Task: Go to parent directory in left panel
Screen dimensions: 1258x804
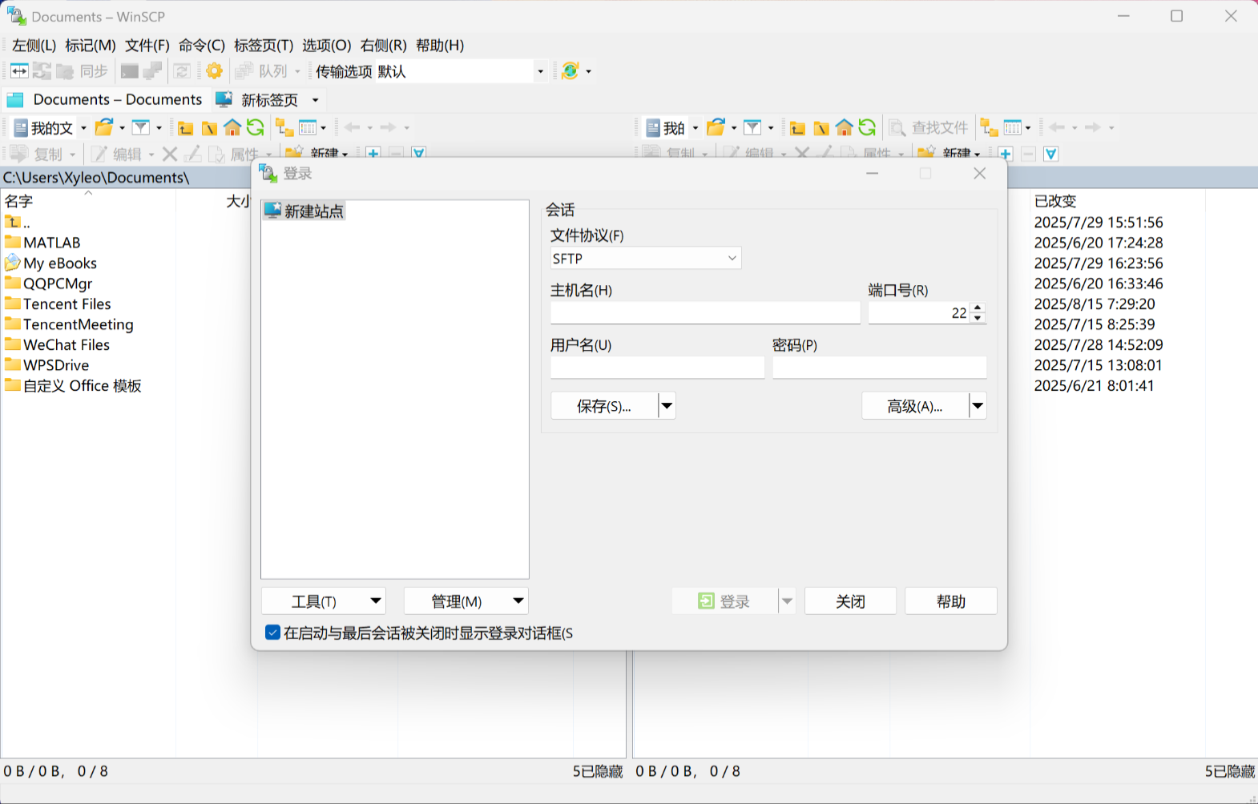Action: 186,128
